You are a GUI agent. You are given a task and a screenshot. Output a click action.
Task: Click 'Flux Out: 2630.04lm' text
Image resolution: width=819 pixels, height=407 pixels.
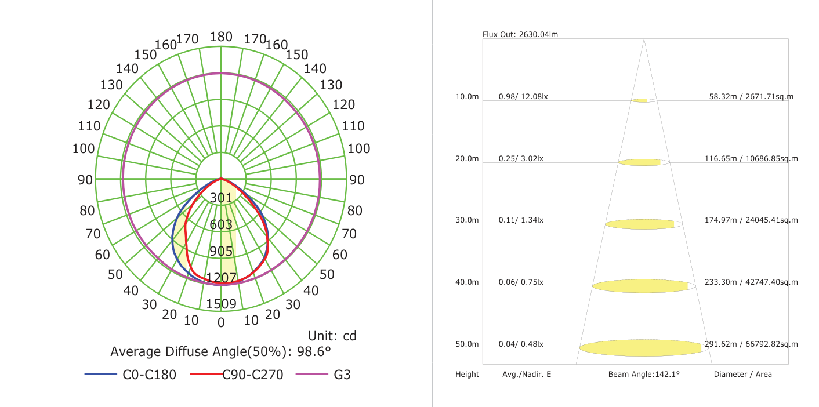520,35
